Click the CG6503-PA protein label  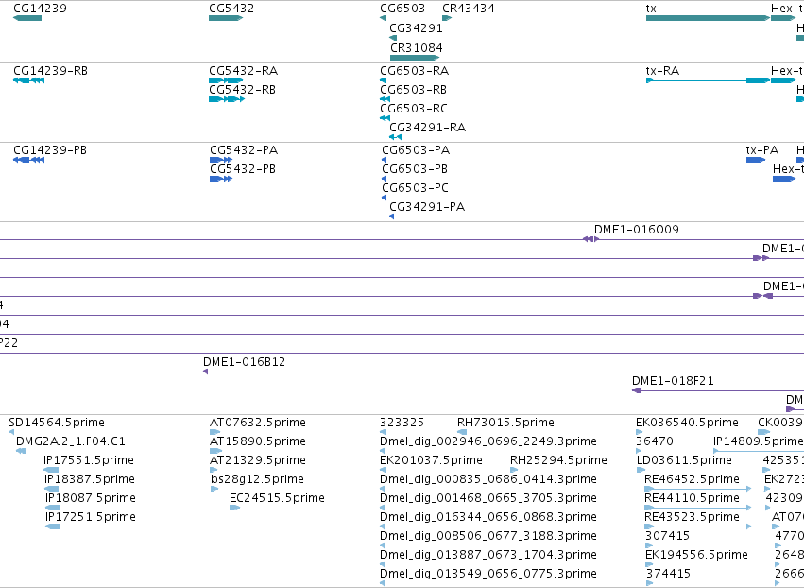tap(416, 149)
